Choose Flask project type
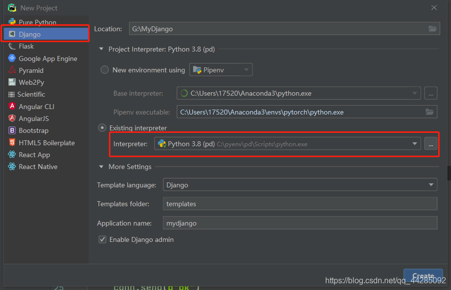This screenshot has width=451, height=290. [46, 46]
